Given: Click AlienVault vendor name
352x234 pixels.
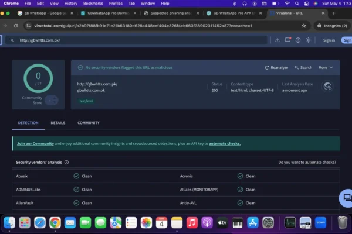Looking at the screenshot, I should pos(25,203).
